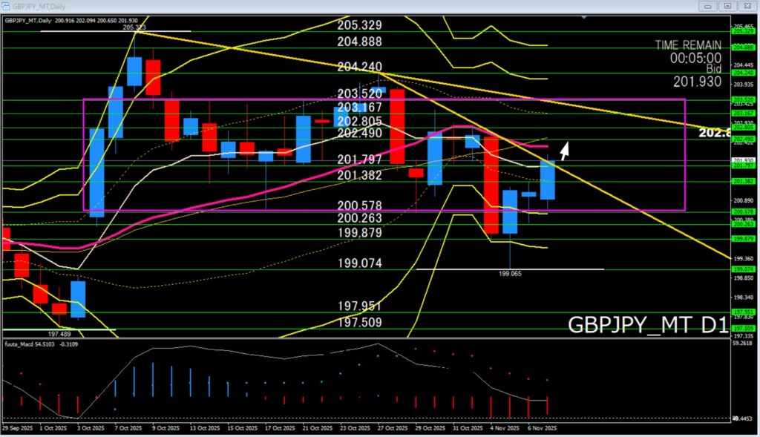760x437 pixels.
Task: Select the TIME REMAIN countdown label
Action: click(x=688, y=45)
